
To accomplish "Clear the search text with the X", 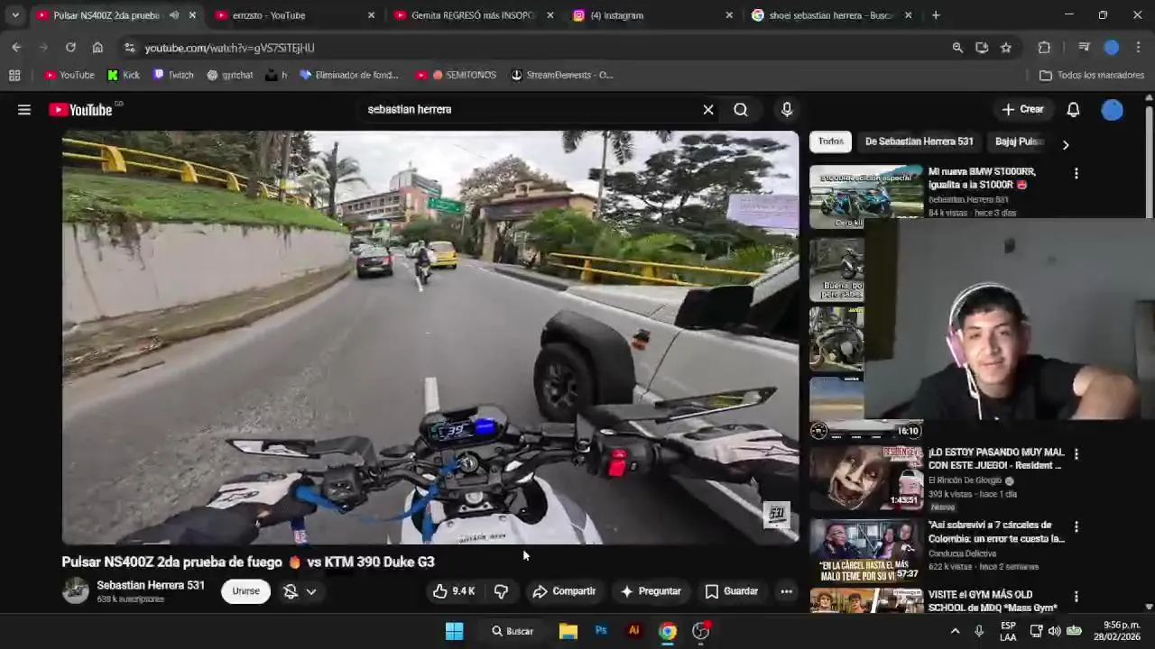I will click(708, 110).
